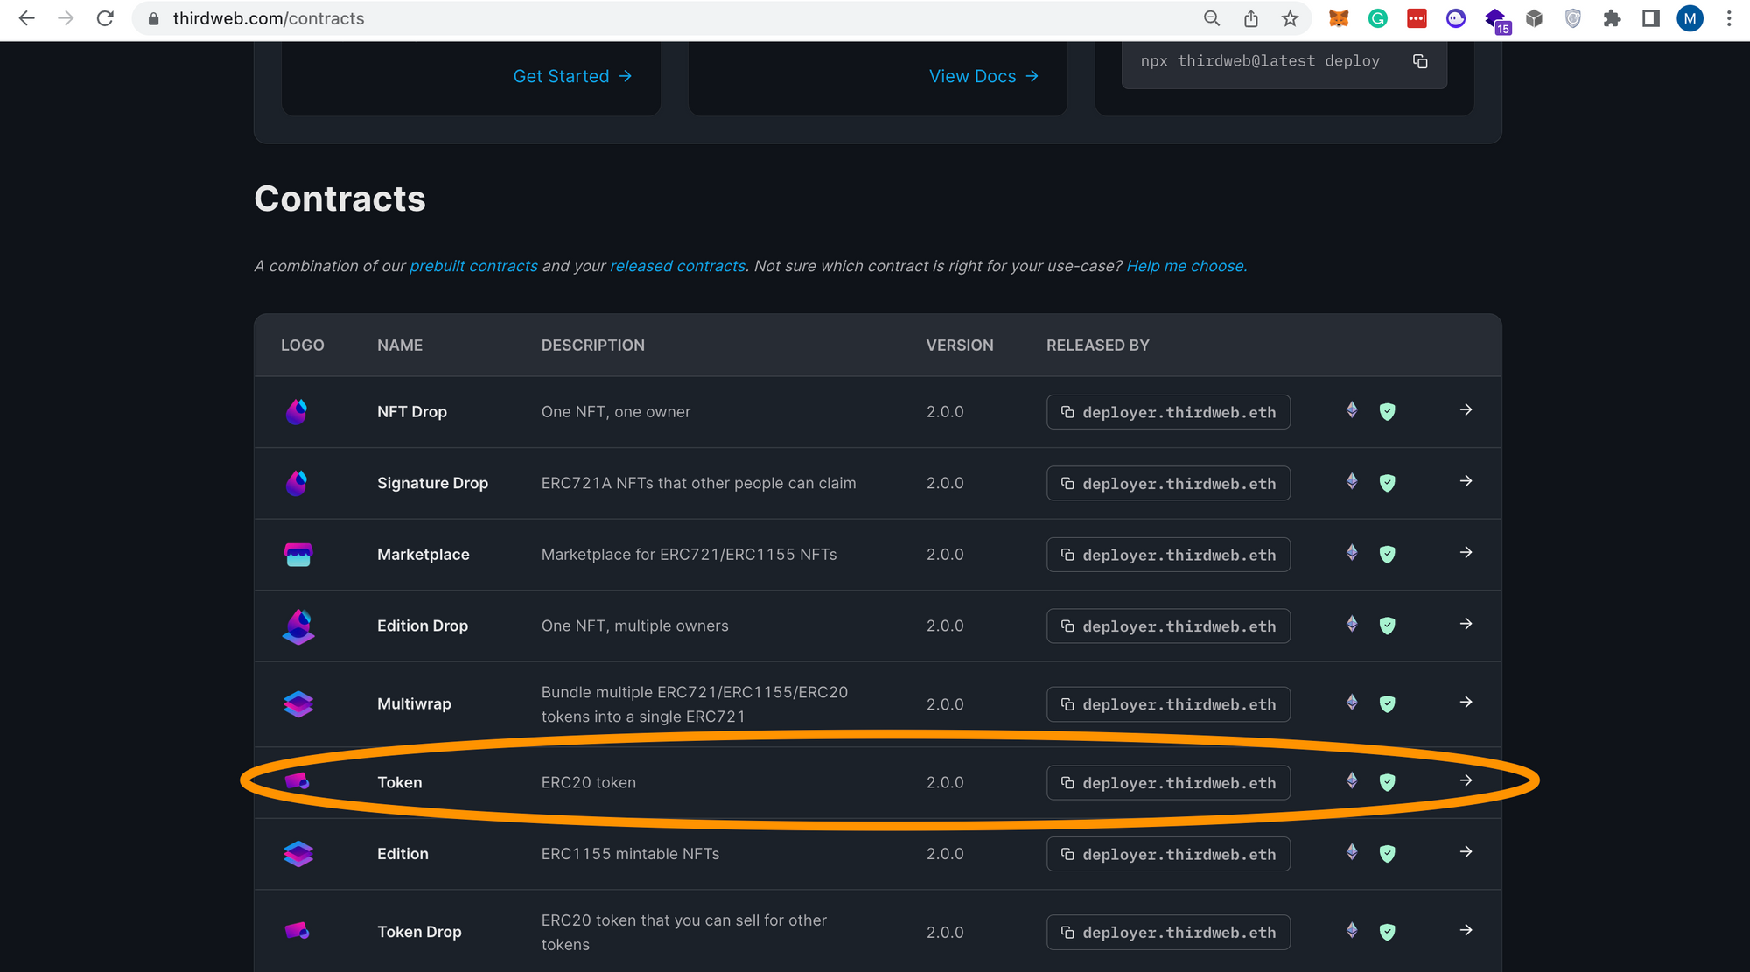The width and height of the screenshot is (1750, 972).
Task: Open Token row arrow
Action: click(1466, 780)
